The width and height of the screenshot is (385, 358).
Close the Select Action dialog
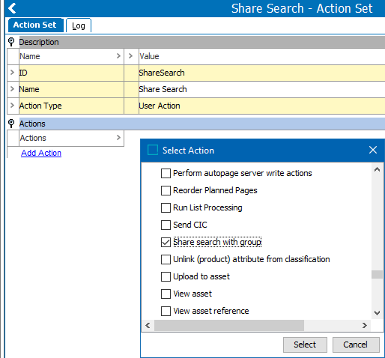(373, 150)
